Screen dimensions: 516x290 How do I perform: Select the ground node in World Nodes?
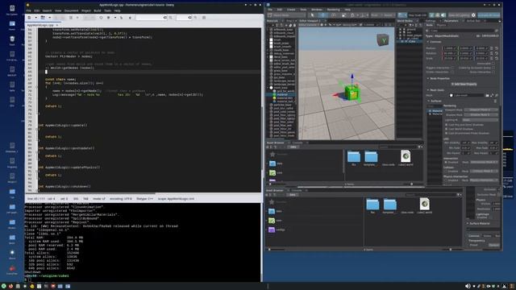pyautogui.click(x=411, y=29)
